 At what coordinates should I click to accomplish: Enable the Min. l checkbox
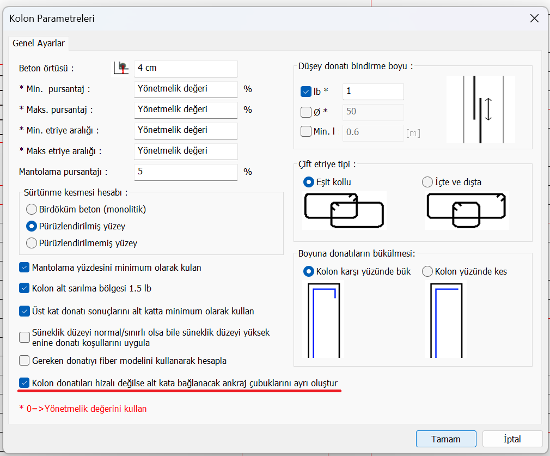(x=305, y=132)
